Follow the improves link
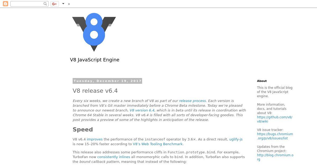 coord(95,139)
